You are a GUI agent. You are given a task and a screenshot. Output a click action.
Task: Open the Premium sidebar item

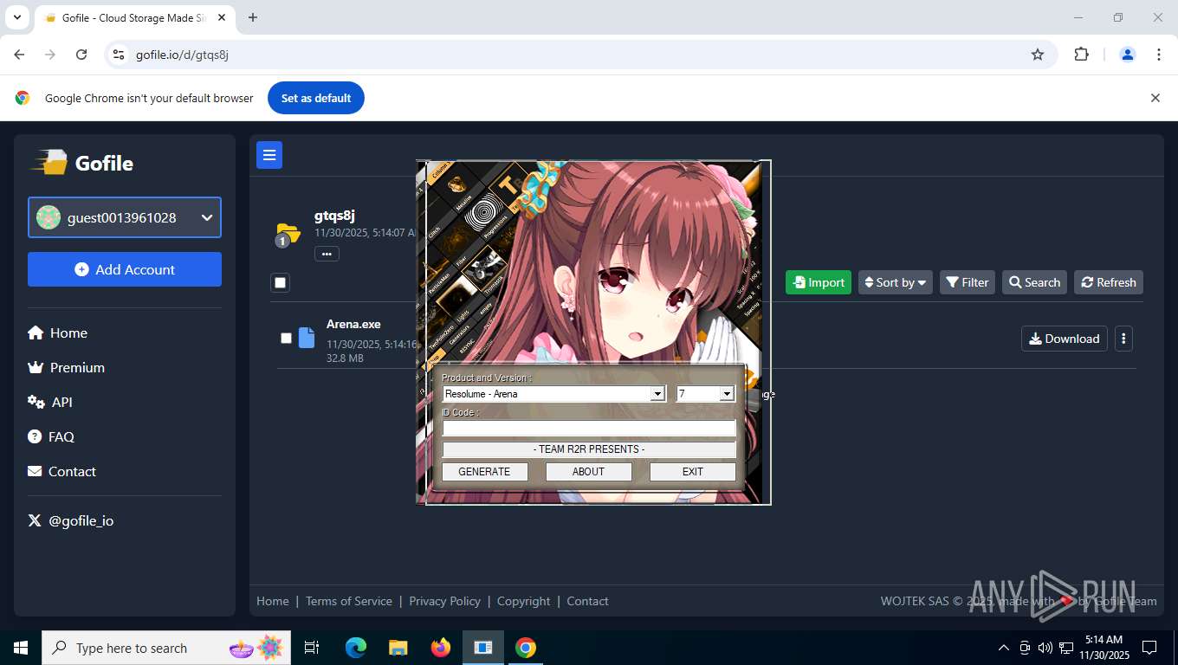(x=66, y=367)
